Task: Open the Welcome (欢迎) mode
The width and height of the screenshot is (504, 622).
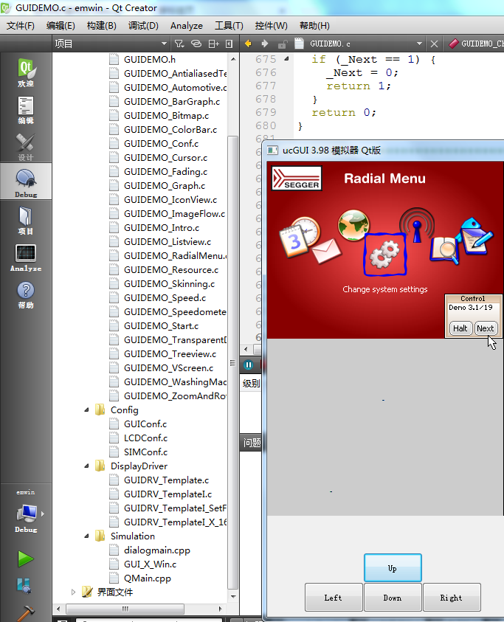Action: (26, 72)
